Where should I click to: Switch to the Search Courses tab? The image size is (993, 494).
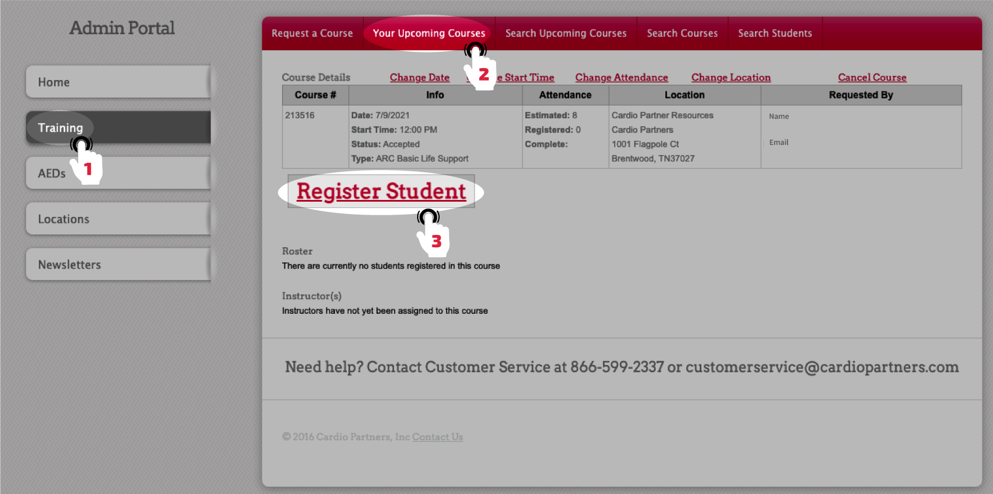(682, 33)
